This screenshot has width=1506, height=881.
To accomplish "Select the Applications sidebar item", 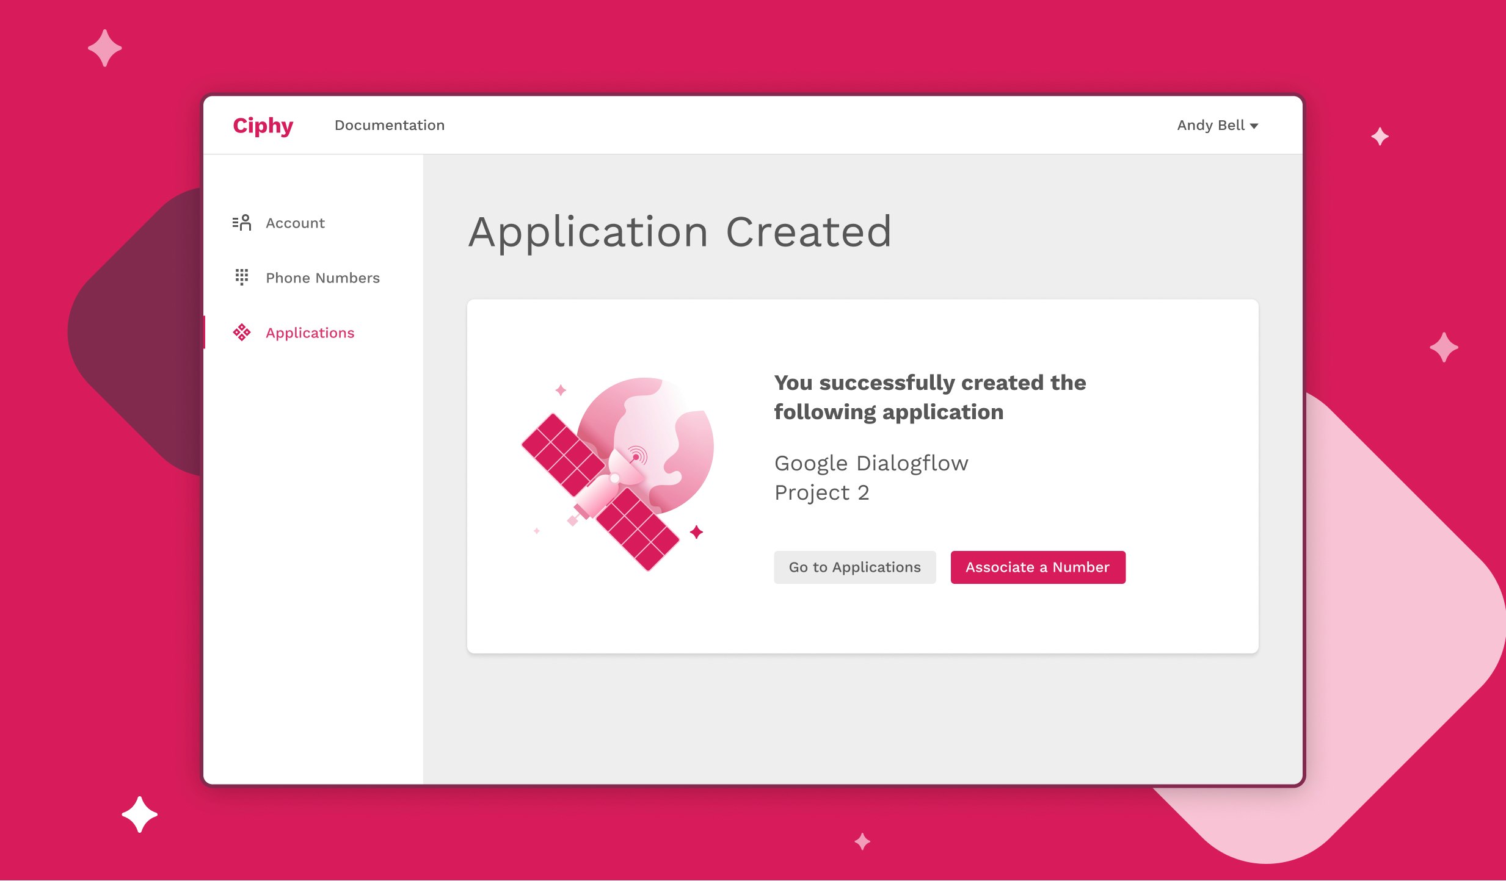I will [310, 333].
